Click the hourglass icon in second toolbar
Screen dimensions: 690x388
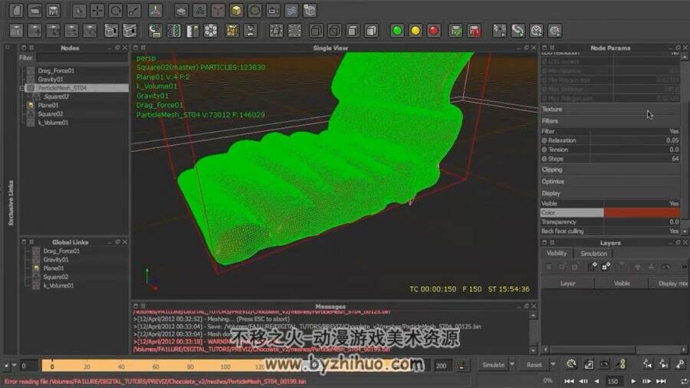coord(251,31)
